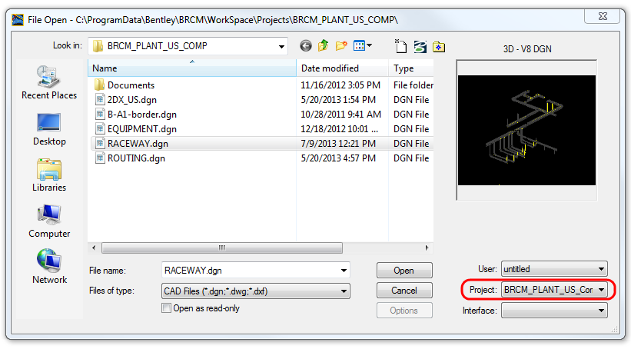
Task: Click the Cancel button
Action: tap(404, 291)
